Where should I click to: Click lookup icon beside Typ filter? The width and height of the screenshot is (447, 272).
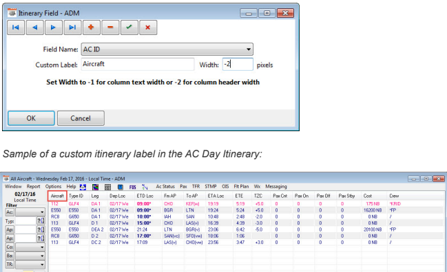coord(41,221)
